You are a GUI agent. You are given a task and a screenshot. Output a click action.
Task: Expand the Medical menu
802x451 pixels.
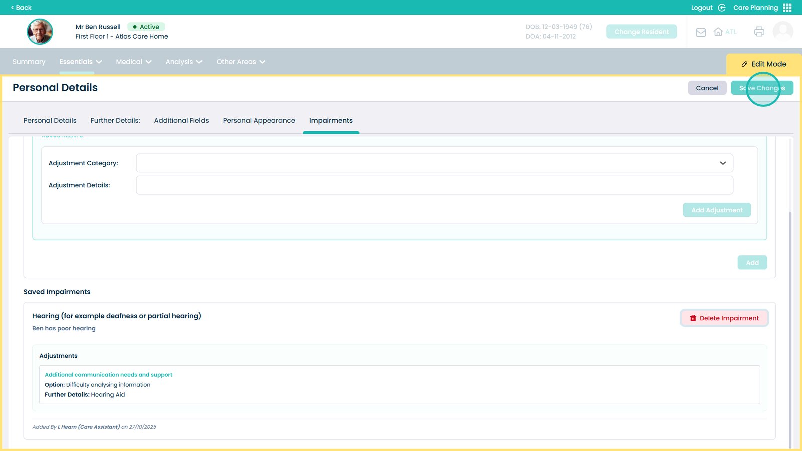tap(133, 62)
